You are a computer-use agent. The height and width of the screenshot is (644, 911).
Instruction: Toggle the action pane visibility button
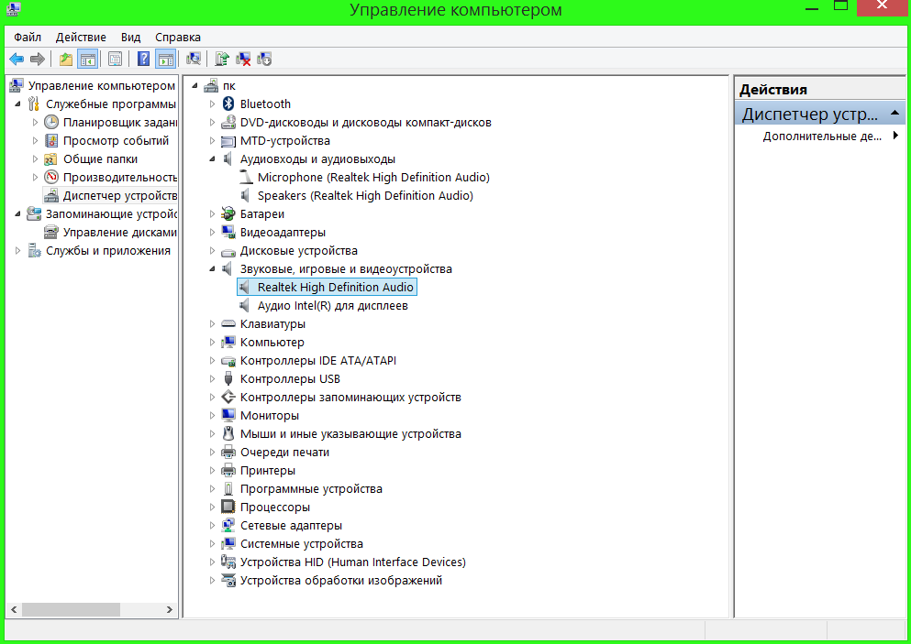click(x=165, y=59)
